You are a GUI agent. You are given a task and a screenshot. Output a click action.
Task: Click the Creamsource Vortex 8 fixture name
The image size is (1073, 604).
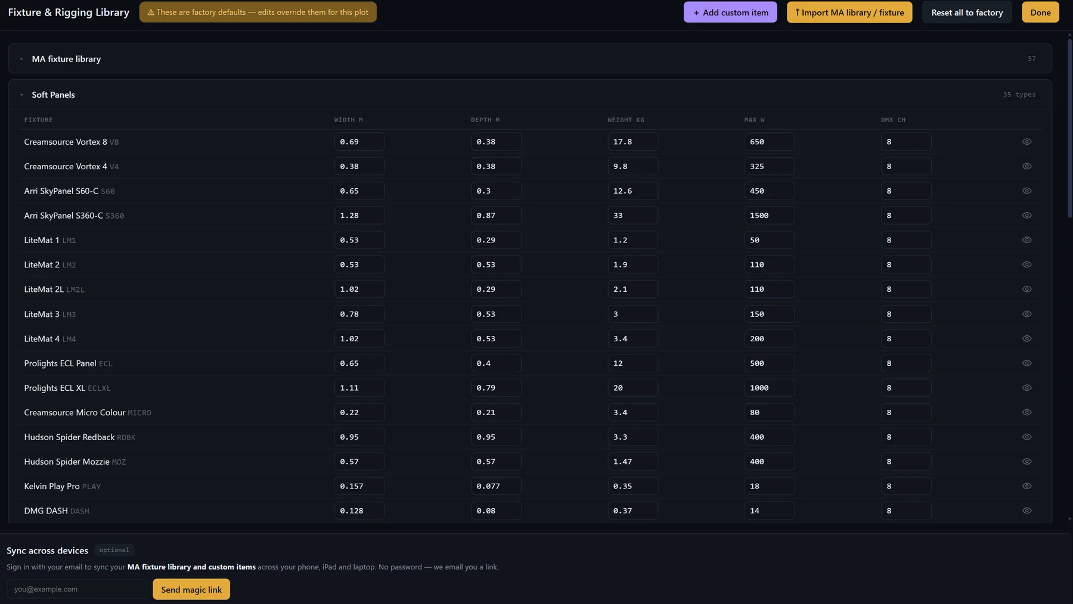tap(66, 142)
